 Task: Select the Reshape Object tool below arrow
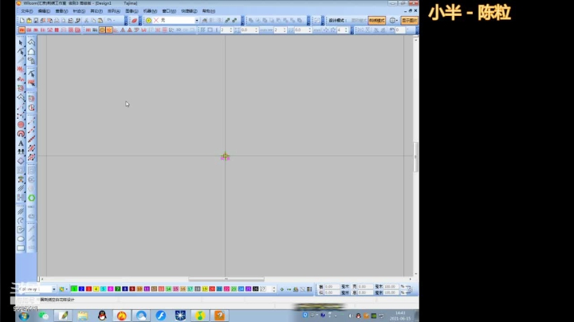pos(21,52)
